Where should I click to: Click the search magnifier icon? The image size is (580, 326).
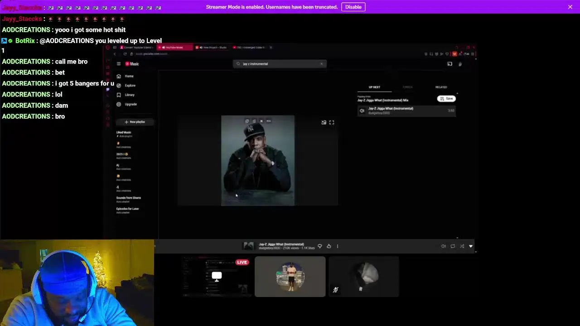[238, 64]
